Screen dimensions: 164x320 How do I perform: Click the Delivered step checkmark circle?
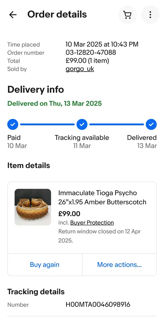[151, 124]
